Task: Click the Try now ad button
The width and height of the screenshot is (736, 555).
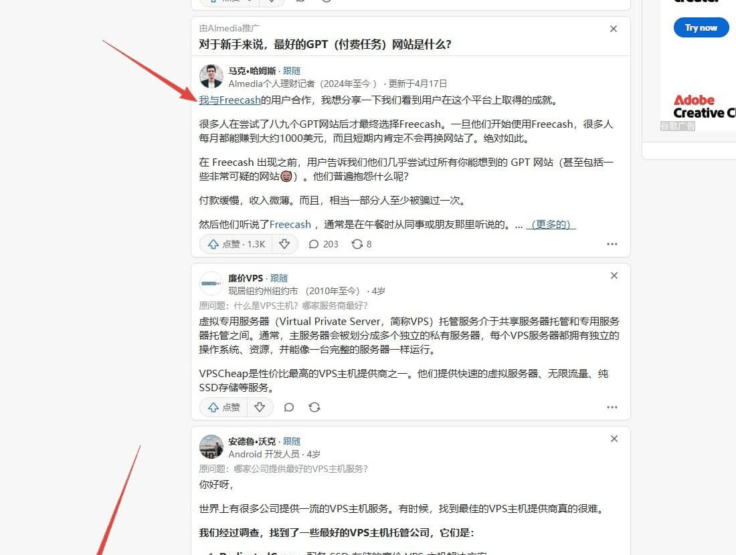Action: click(x=701, y=27)
